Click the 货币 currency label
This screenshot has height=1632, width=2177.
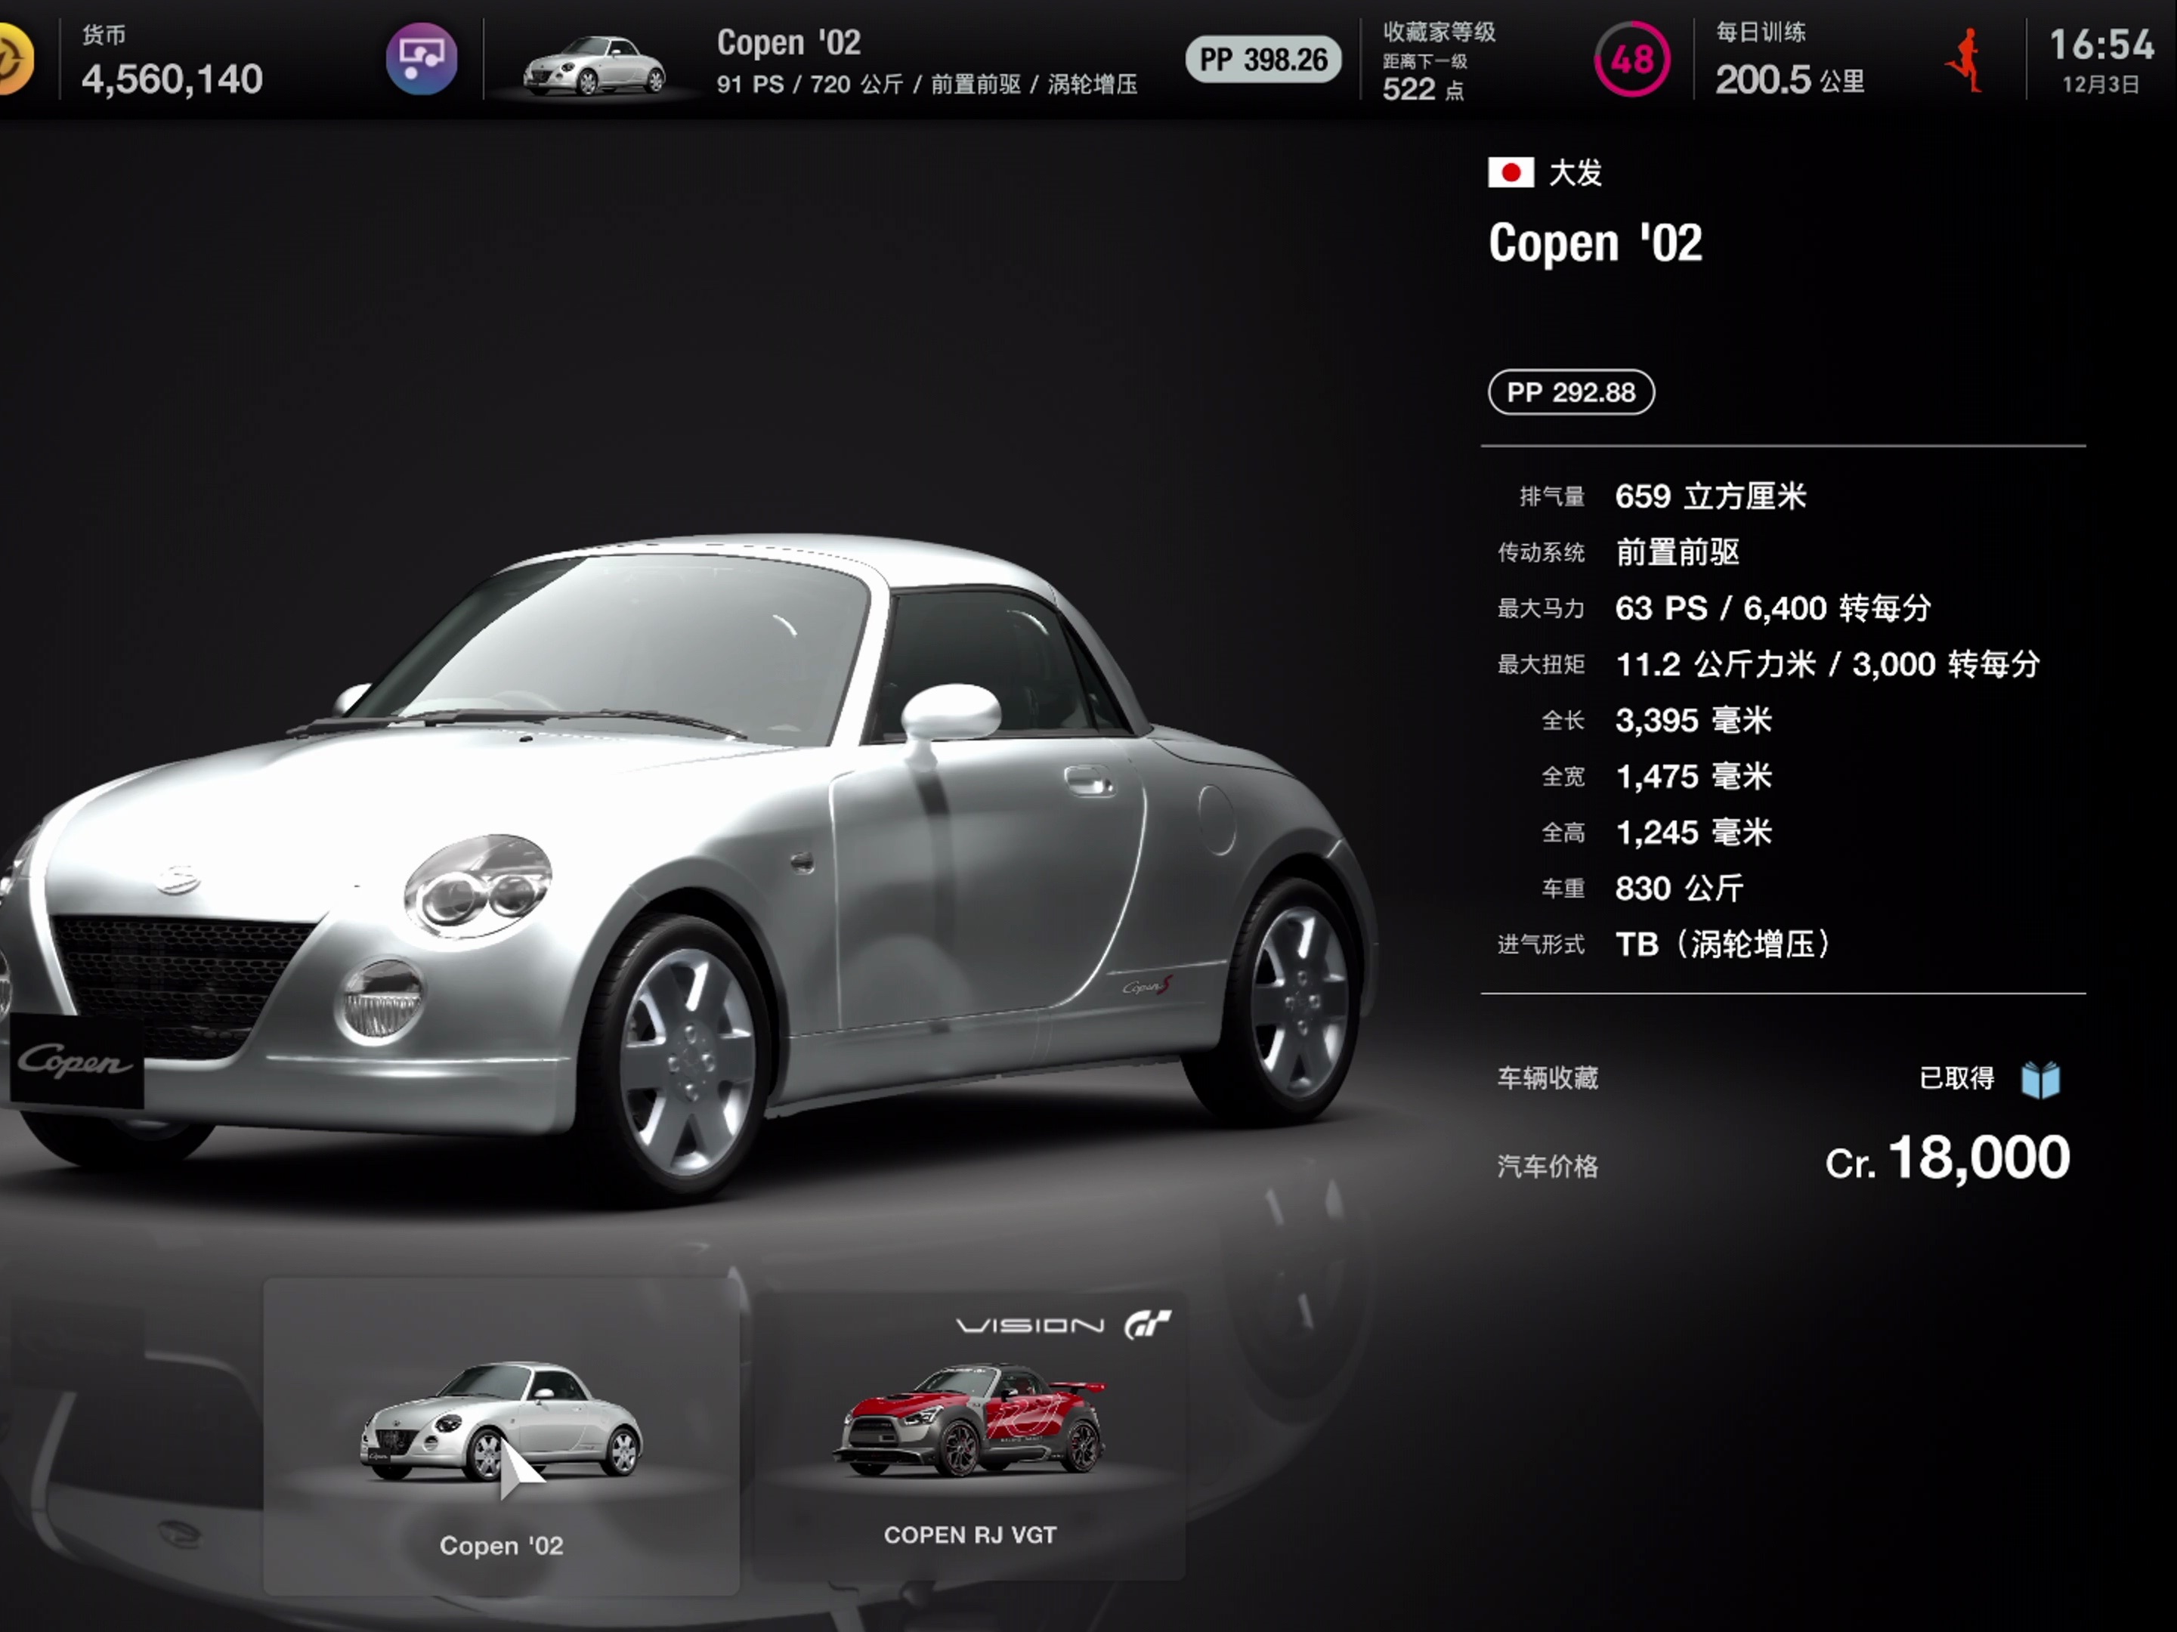click(104, 35)
